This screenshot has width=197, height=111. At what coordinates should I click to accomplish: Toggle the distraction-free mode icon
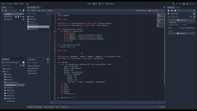coord(164,7)
